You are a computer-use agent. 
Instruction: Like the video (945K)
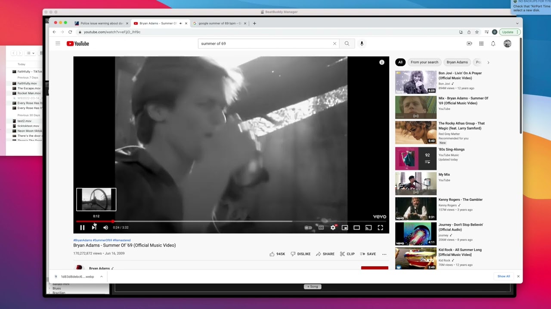(x=277, y=254)
